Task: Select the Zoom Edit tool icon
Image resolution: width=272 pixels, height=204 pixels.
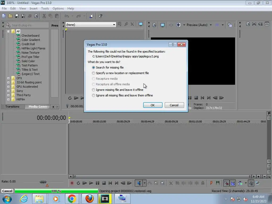Action: 162,183
